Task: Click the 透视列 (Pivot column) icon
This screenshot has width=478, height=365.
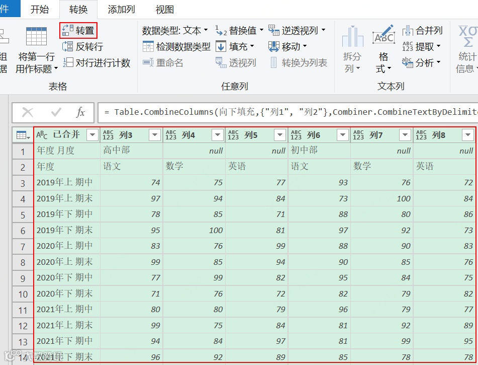Action: coord(221,62)
